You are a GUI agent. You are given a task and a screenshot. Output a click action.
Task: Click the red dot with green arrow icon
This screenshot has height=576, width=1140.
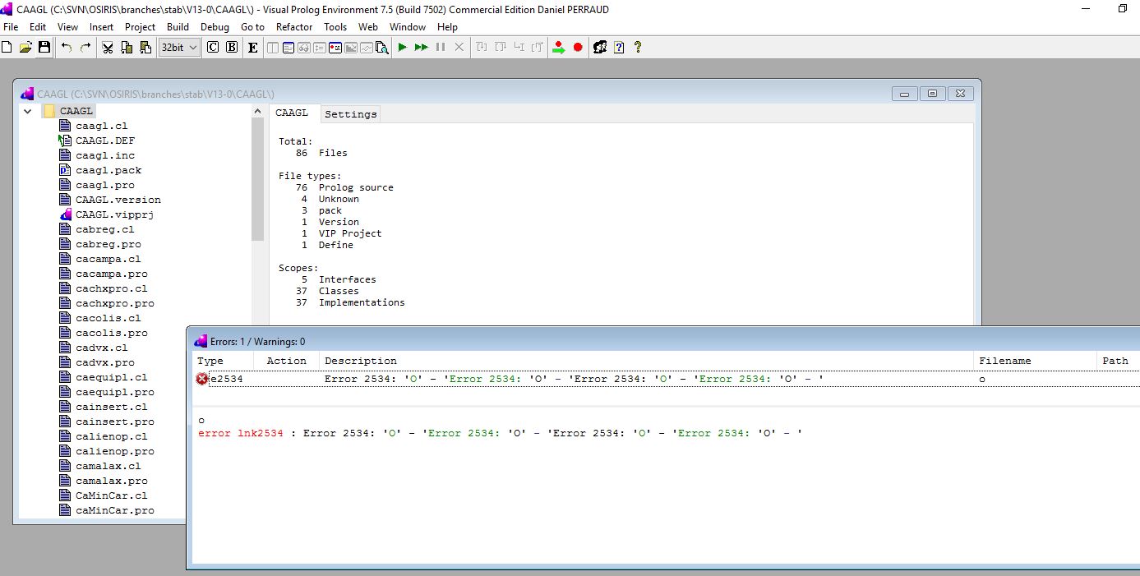[x=559, y=48]
